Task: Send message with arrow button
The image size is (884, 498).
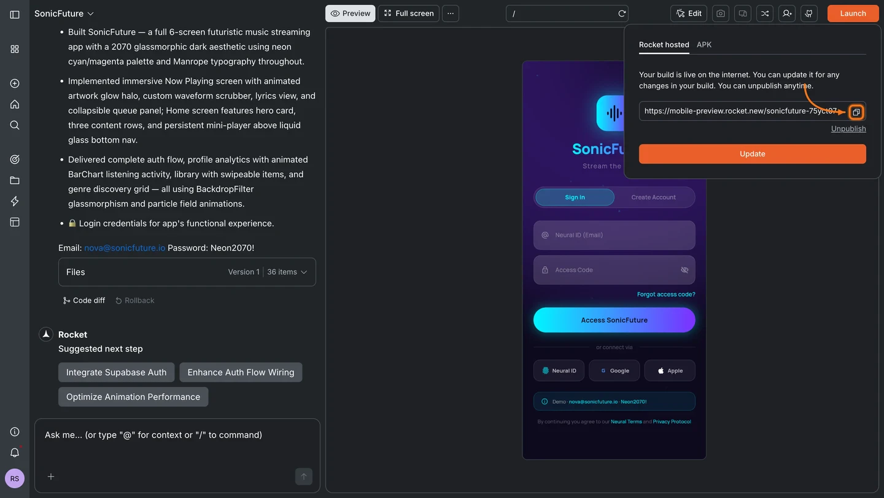Action: pos(304,477)
